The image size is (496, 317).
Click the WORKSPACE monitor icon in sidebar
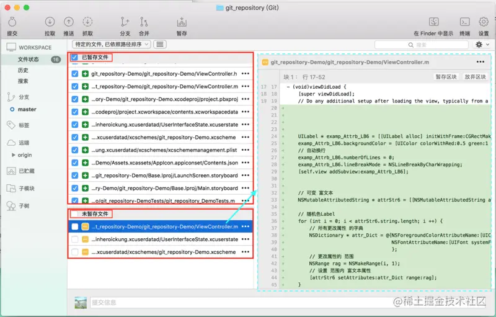pos(11,47)
